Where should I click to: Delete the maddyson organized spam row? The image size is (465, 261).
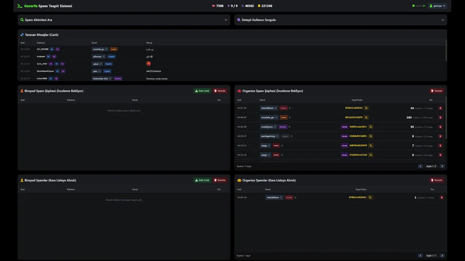click(440, 127)
